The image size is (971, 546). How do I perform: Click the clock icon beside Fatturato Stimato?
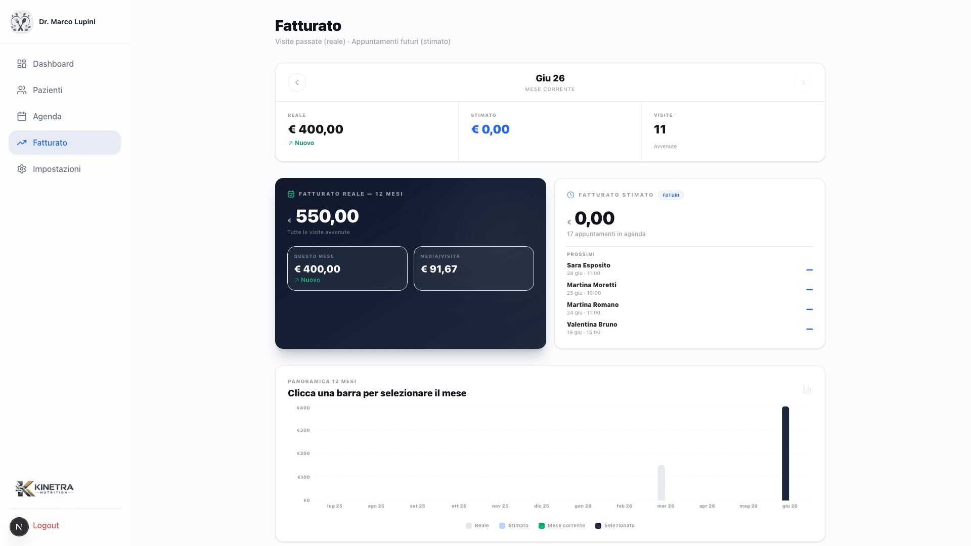click(x=570, y=195)
